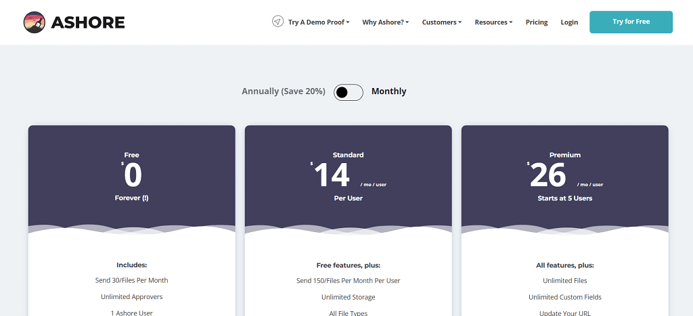Toggle the Annually/Monthly billing switch

click(x=349, y=92)
